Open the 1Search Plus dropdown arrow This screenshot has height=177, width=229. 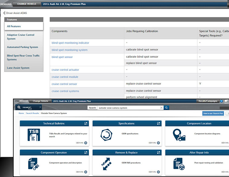coord(40,107)
